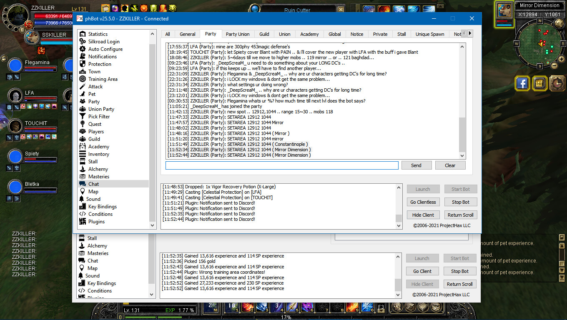567x320 pixels.
Task: Select Silkroad Login sidebar entry
Action: coord(103,42)
